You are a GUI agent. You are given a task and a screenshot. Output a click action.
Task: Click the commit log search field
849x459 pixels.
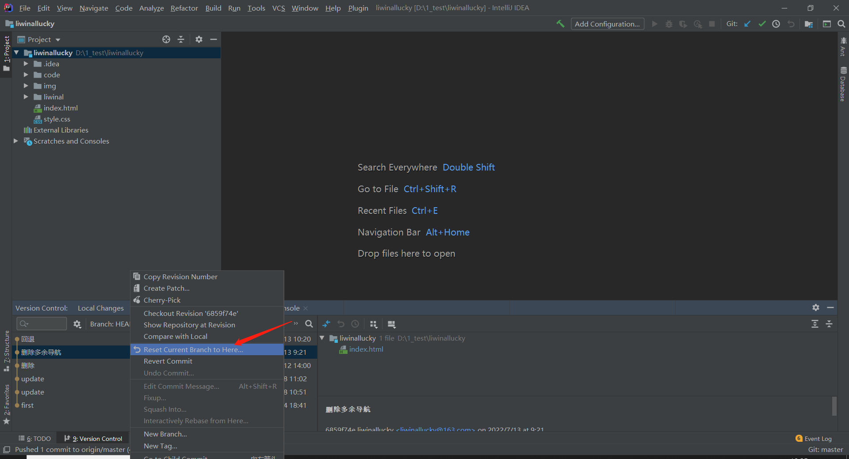[x=42, y=324]
